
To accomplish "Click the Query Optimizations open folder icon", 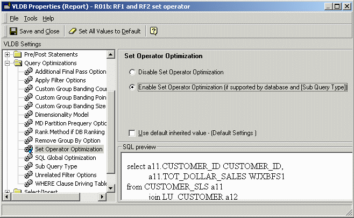I will pos(18,63).
